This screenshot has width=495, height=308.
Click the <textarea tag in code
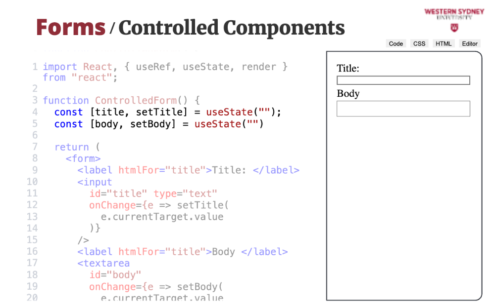tap(103, 263)
